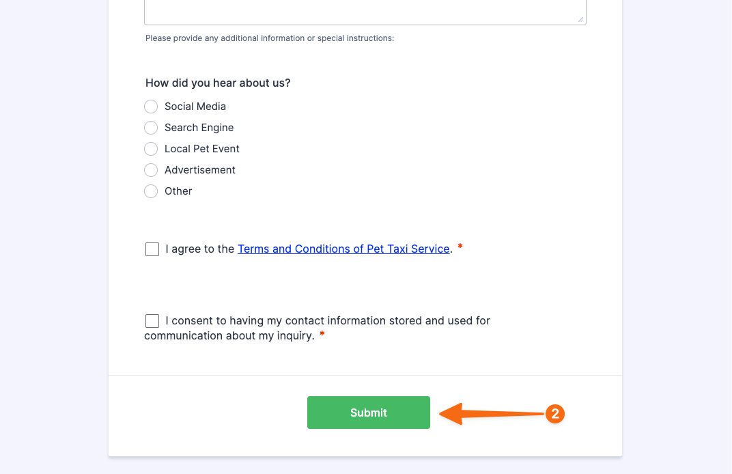
Task: Click the Social Media label text
Action: [195, 107]
